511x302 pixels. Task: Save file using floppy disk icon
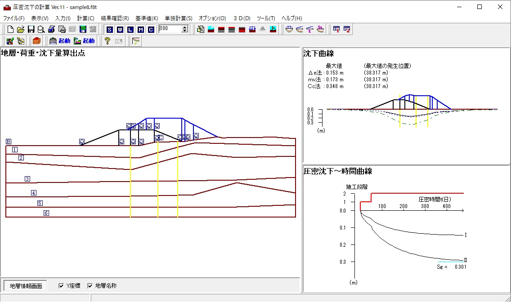(31, 29)
